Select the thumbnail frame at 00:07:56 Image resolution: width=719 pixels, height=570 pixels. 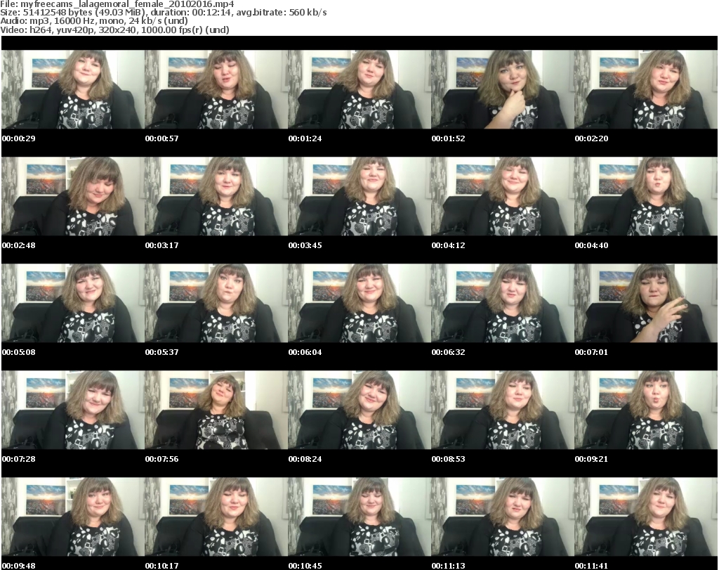point(216,410)
